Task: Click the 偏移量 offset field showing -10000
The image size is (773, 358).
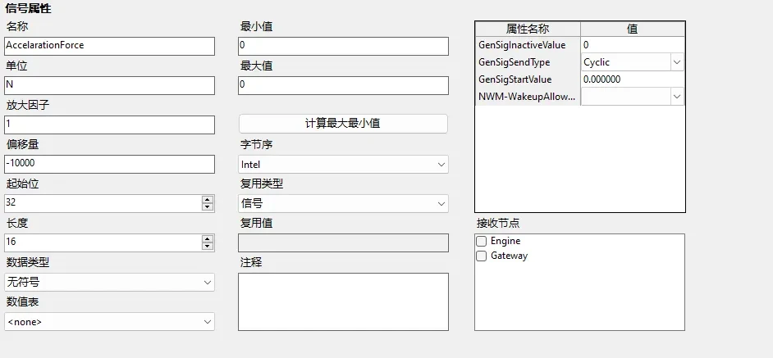Action: click(x=109, y=164)
